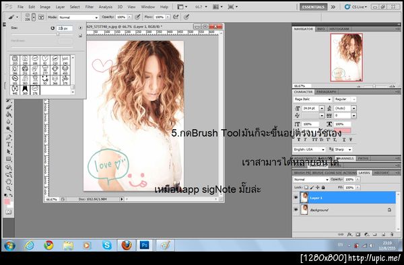Viewport: 404px width, 265px height.
Task: Hide the Background layer eye icon
Action: click(x=296, y=210)
